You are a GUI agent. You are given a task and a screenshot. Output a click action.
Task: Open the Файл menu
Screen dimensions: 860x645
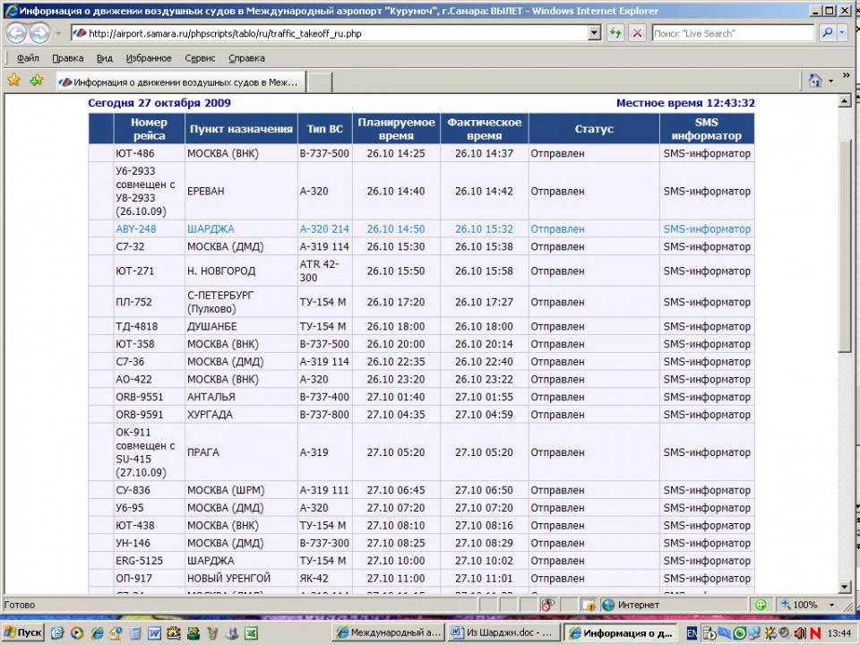coord(27,58)
